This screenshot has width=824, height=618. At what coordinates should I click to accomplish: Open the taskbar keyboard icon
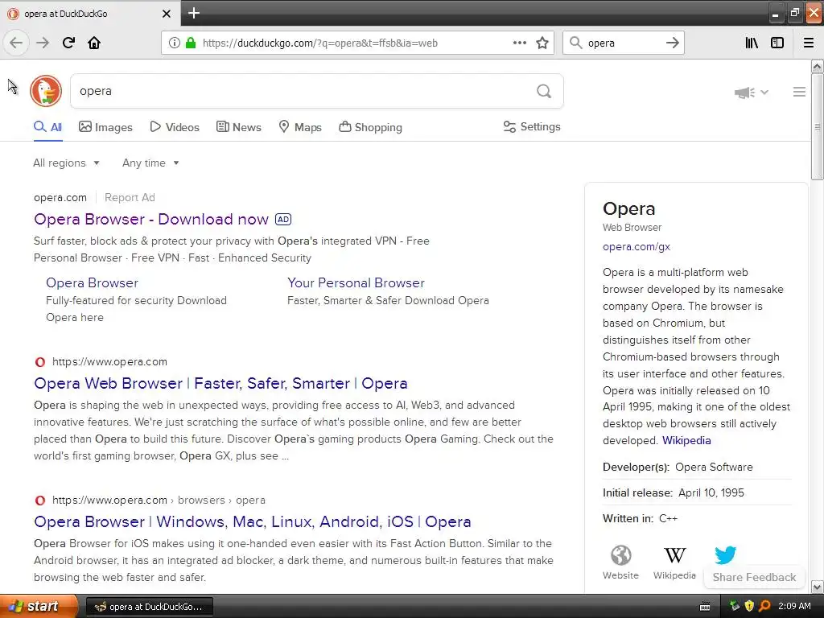(x=705, y=607)
